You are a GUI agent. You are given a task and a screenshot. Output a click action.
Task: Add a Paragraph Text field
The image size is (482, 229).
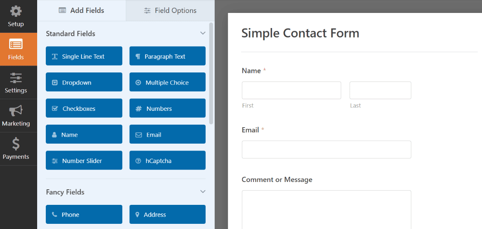167,56
